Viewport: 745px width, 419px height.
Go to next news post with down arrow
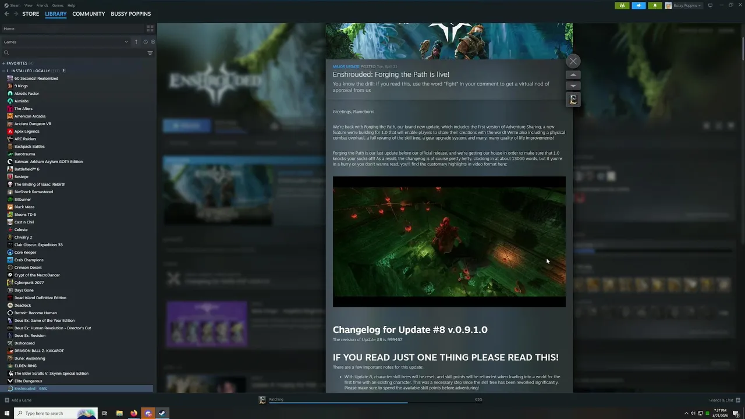573,86
